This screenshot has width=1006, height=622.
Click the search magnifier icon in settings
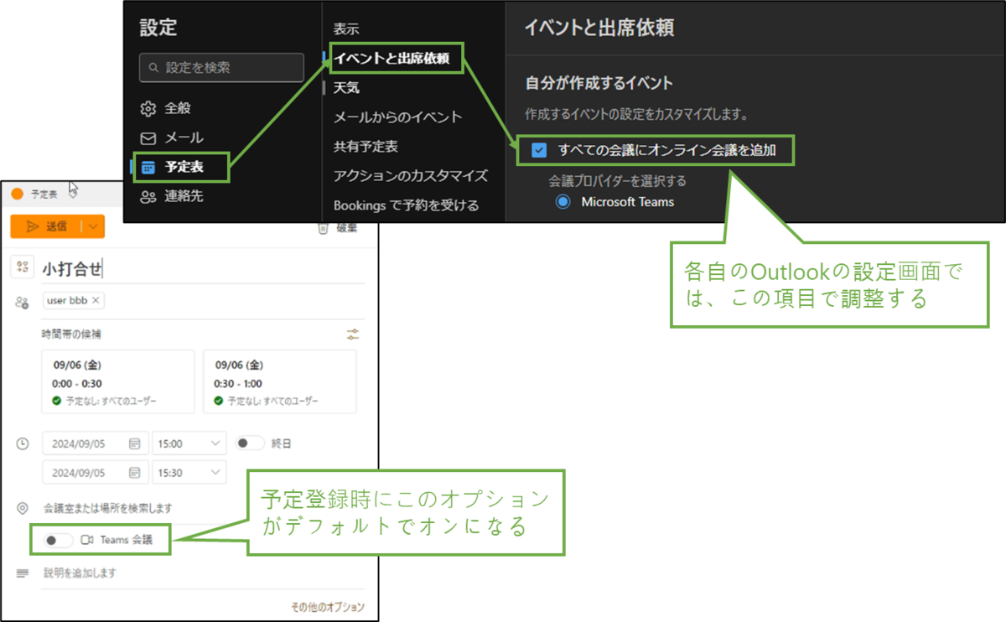153,67
